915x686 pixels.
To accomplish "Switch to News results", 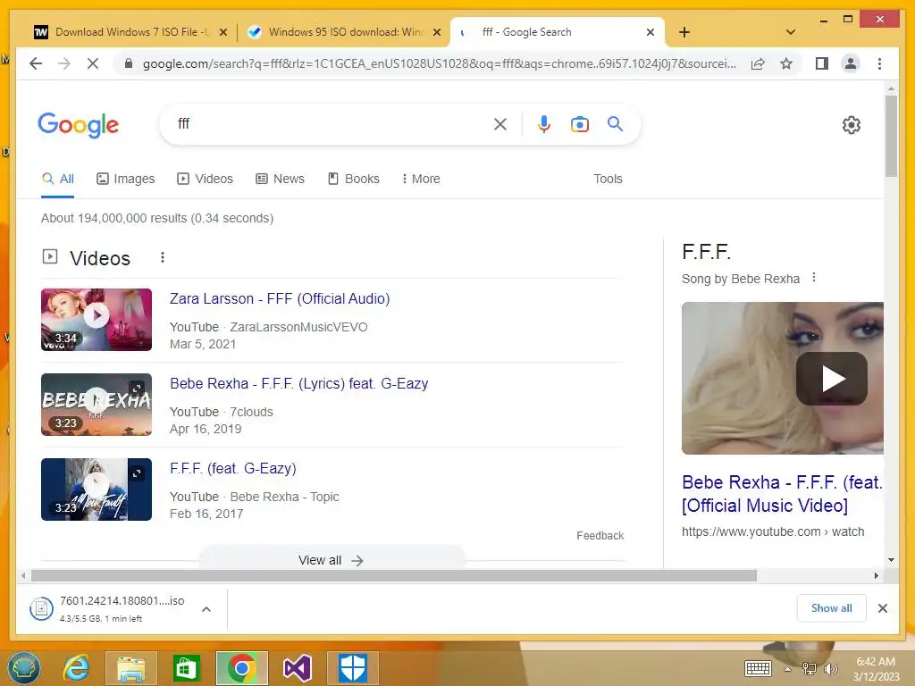I will 280,179.
